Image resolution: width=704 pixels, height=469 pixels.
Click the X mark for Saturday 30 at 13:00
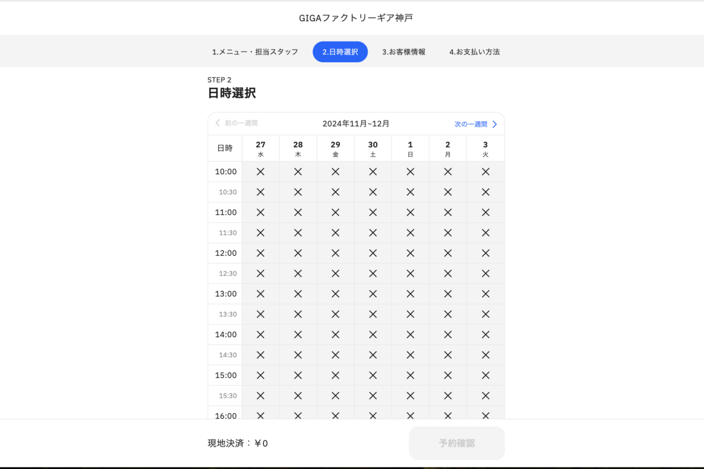point(373,294)
